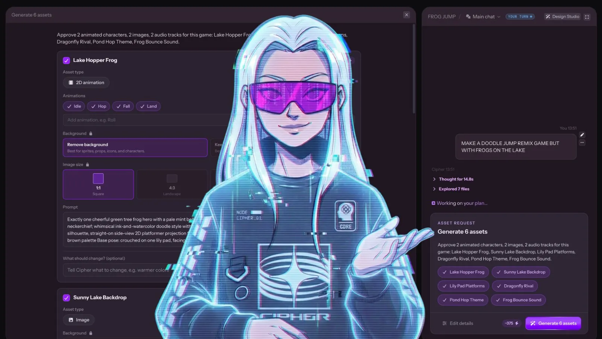Expand the Thought for 14.8s section

pyautogui.click(x=453, y=179)
